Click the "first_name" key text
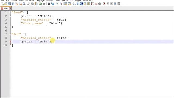 pyautogui.click(x=32, y=23)
